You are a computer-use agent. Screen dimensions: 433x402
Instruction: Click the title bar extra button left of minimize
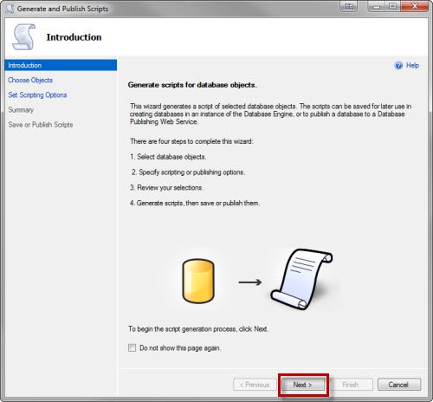(x=349, y=6)
